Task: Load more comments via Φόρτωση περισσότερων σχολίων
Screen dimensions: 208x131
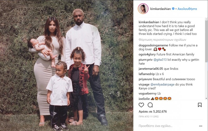Action: [162, 40]
